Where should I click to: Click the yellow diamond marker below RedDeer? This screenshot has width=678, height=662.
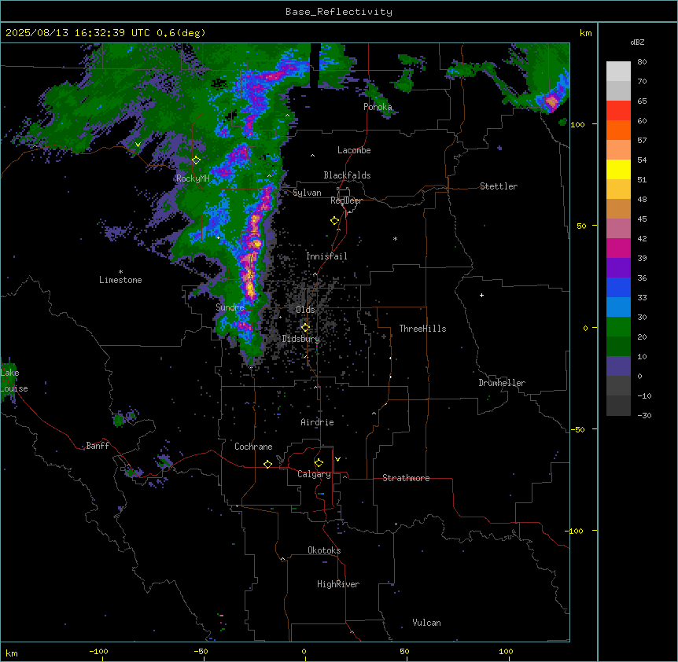coord(335,221)
